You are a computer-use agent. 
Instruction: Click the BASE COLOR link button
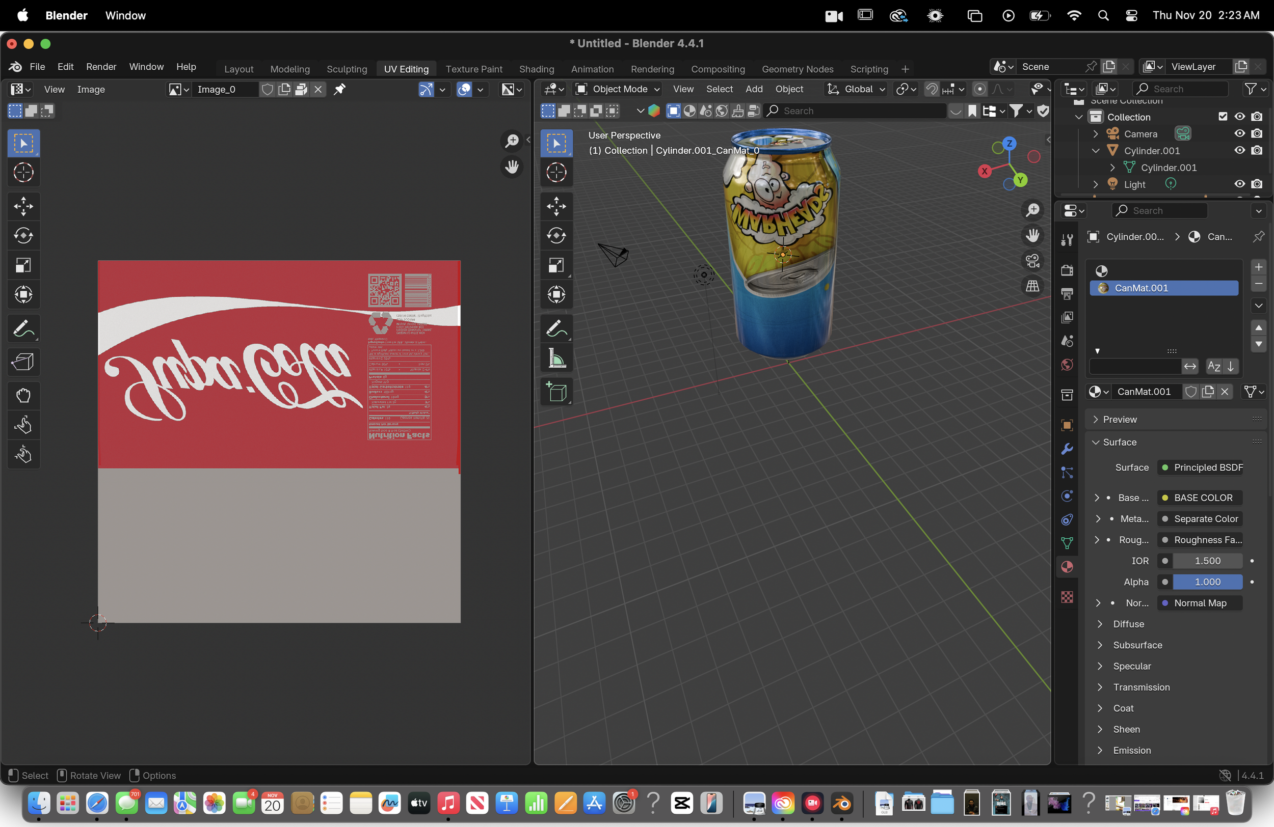point(1200,498)
